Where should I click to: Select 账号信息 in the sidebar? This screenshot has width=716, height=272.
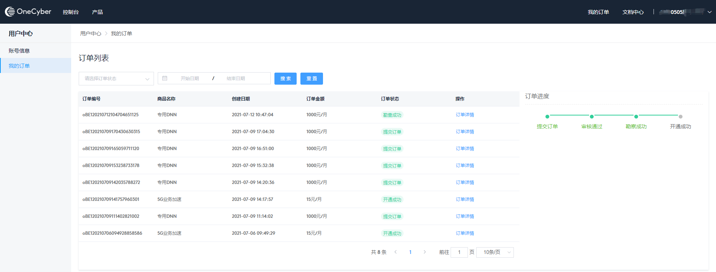19,51
